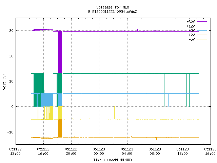Viewport: 217px width, 163px height.
Task: Click x-axis label 051123 04:00
Action: [127, 151]
